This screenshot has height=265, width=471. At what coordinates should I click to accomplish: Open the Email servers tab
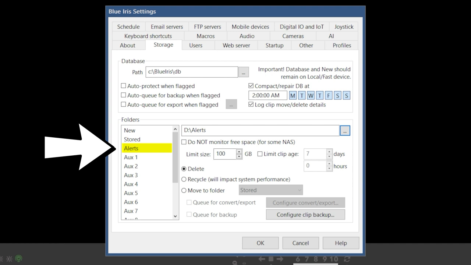(x=167, y=26)
